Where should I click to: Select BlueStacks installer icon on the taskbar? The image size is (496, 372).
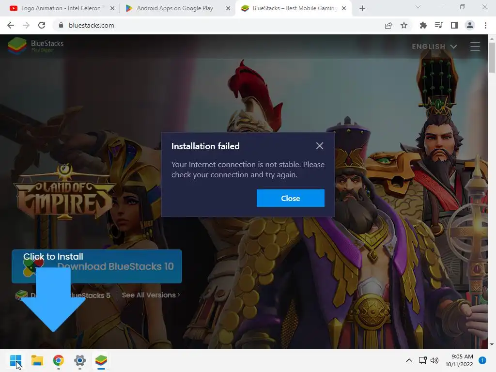pos(101,360)
